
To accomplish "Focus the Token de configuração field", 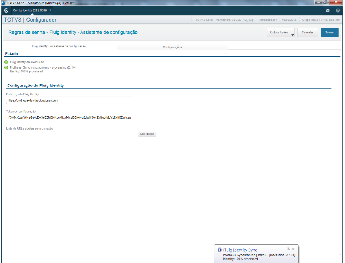I will [x=69, y=117].
